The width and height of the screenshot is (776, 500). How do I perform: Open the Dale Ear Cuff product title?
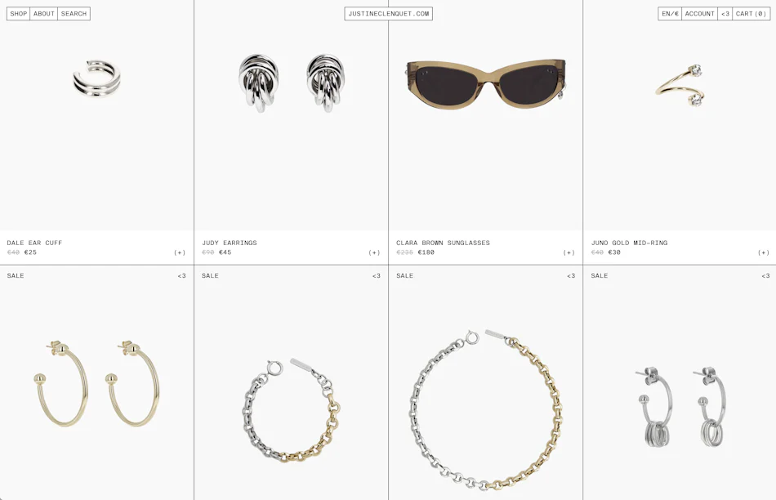pyautogui.click(x=34, y=243)
